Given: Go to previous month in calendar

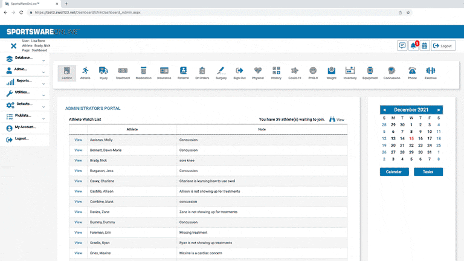Looking at the screenshot, I should (x=385, y=110).
